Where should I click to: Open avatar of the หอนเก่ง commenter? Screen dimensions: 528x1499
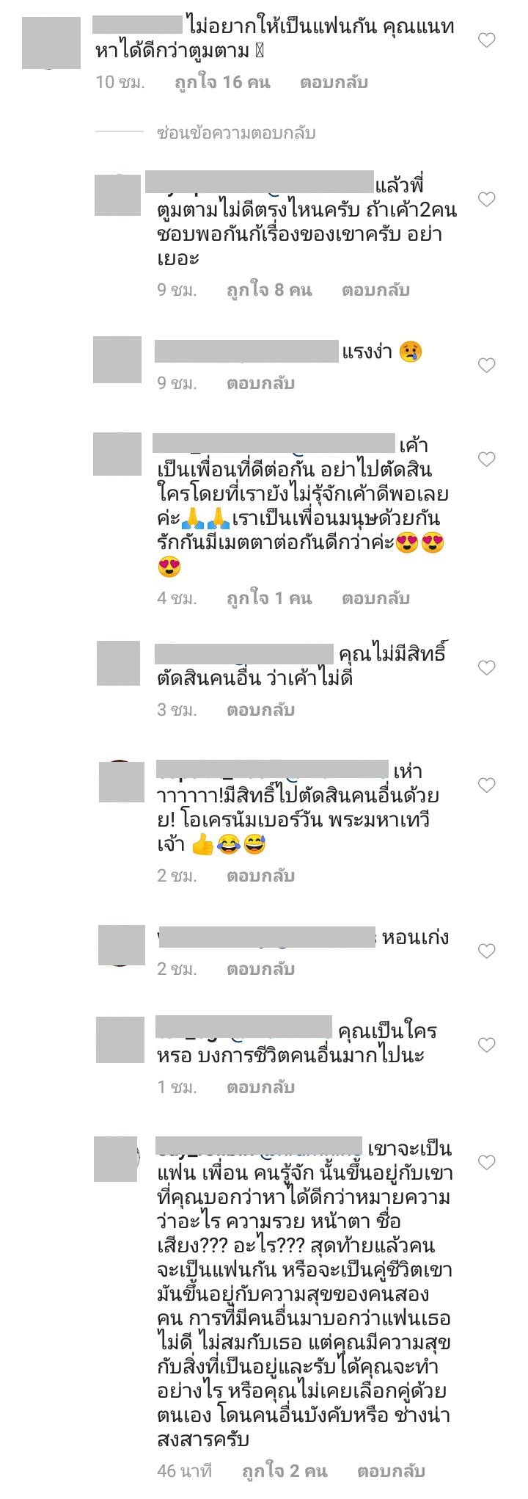click(x=122, y=946)
